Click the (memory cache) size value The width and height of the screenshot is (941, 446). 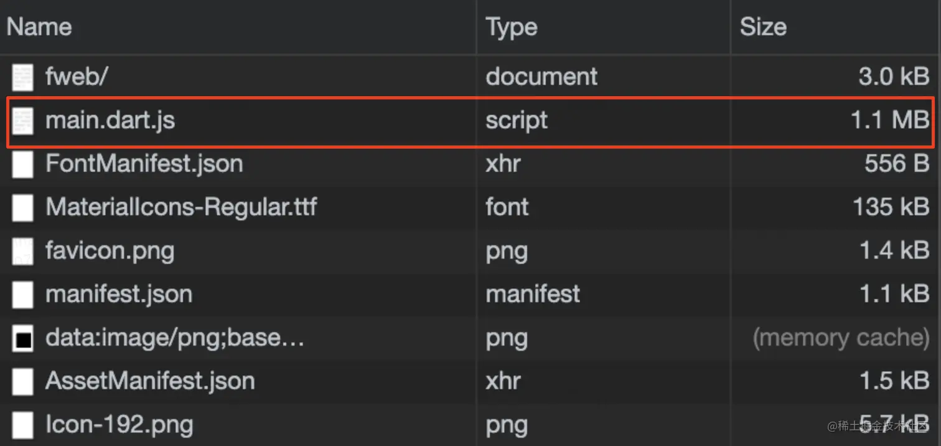[841, 338]
